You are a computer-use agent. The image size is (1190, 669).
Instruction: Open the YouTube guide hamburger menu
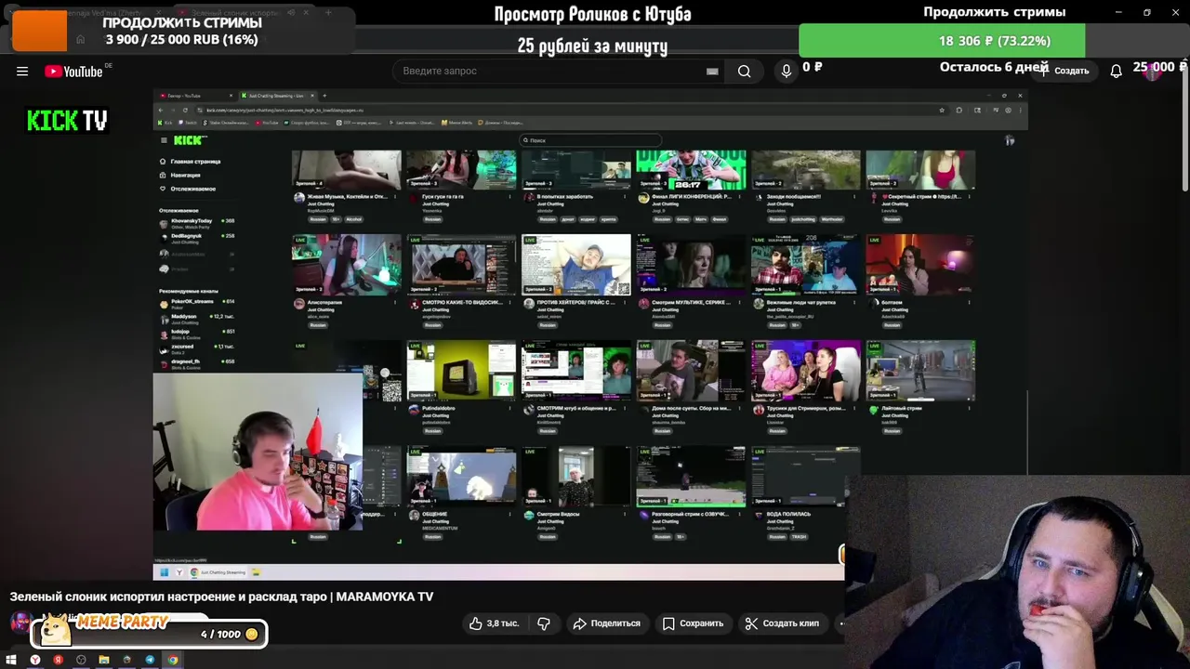pyautogui.click(x=22, y=72)
